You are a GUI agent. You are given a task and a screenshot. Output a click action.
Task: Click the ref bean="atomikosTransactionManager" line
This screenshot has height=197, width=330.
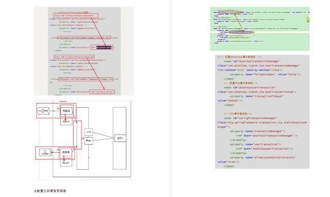click(267, 136)
